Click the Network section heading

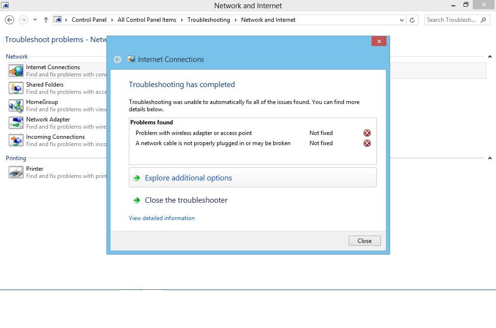(17, 57)
